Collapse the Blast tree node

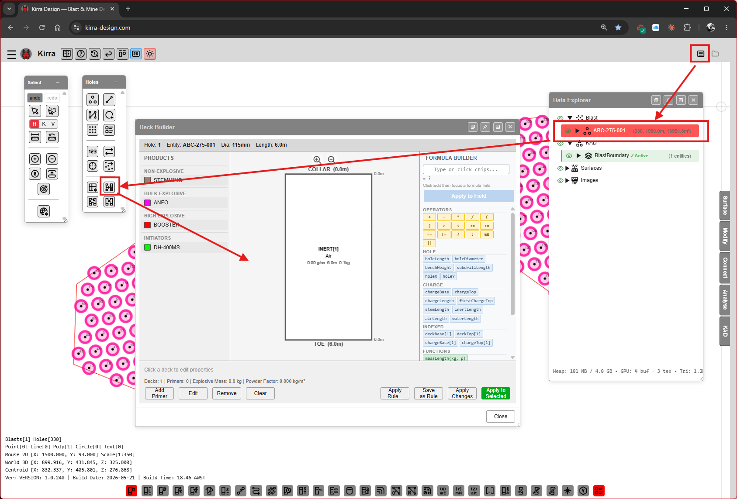click(570, 118)
